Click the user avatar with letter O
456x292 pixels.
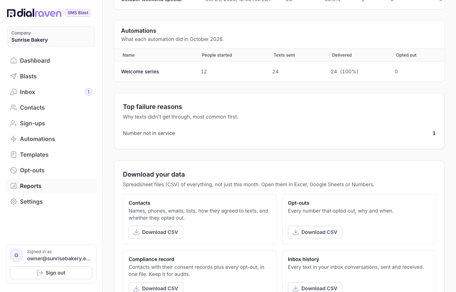tap(16, 255)
